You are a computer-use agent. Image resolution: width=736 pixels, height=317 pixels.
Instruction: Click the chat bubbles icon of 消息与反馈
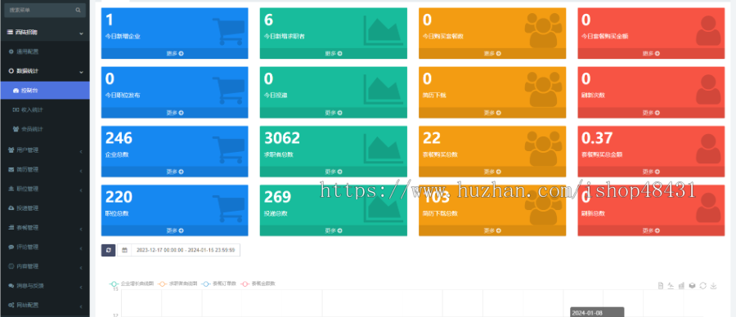pos(11,286)
